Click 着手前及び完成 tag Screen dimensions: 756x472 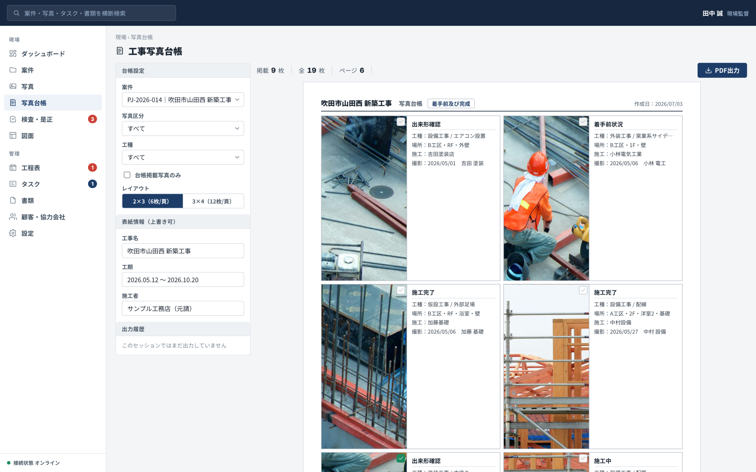coord(451,104)
